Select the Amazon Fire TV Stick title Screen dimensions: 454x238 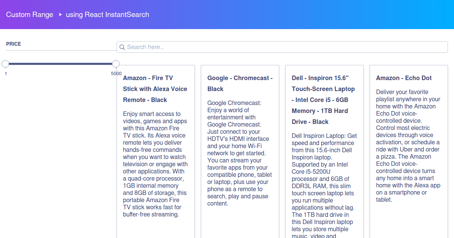(x=155, y=89)
